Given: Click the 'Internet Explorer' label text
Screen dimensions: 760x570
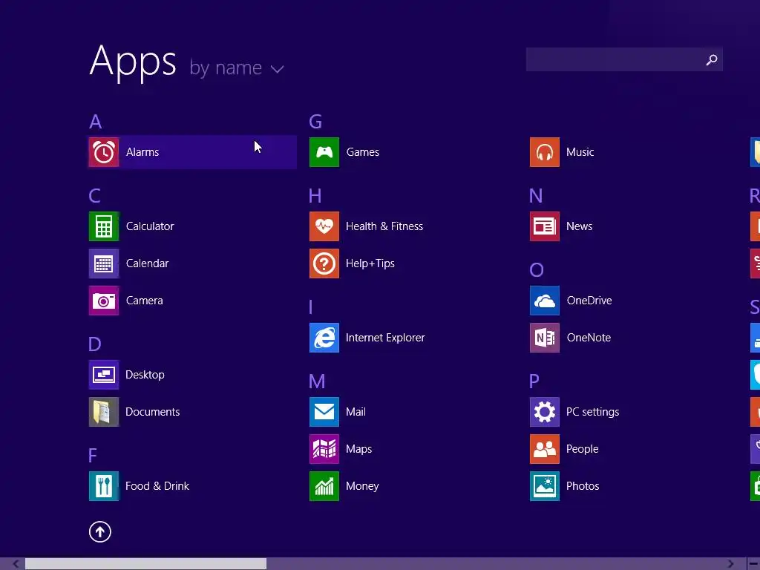Looking at the screenshot, I should click(385, 338).
